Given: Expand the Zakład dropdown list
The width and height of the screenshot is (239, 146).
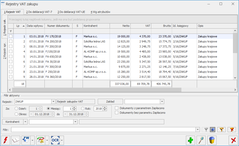Looking at the screenshot, I should pos(162,102).
